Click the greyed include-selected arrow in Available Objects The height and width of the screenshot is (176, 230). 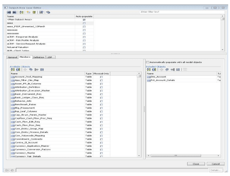tap(25, 69)
